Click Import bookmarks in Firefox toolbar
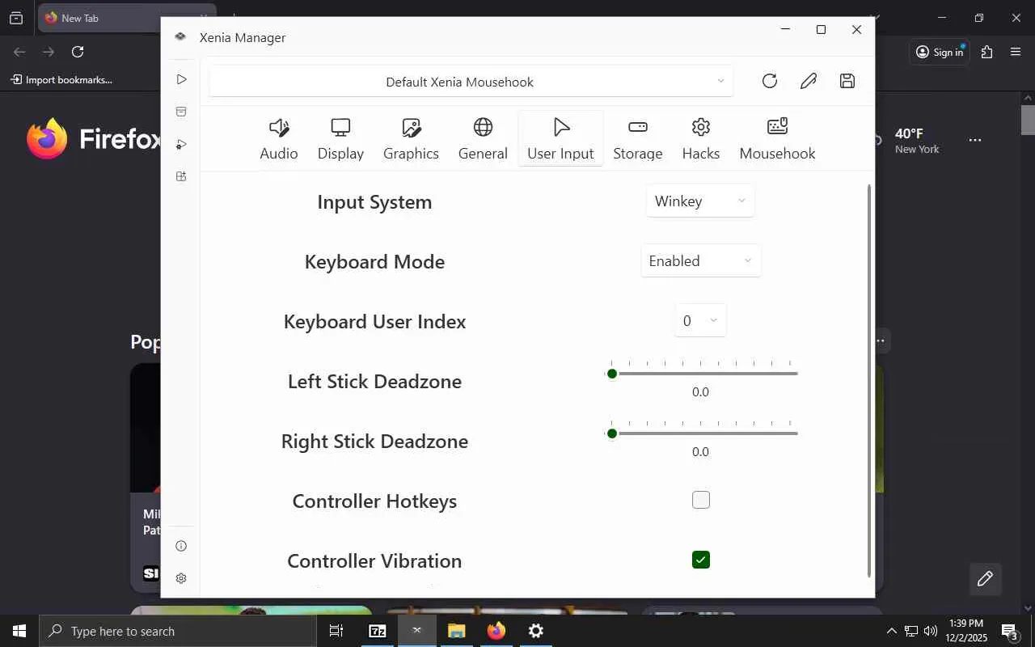1035x647 pixels. pyautogui.click(x=61, y=79)
